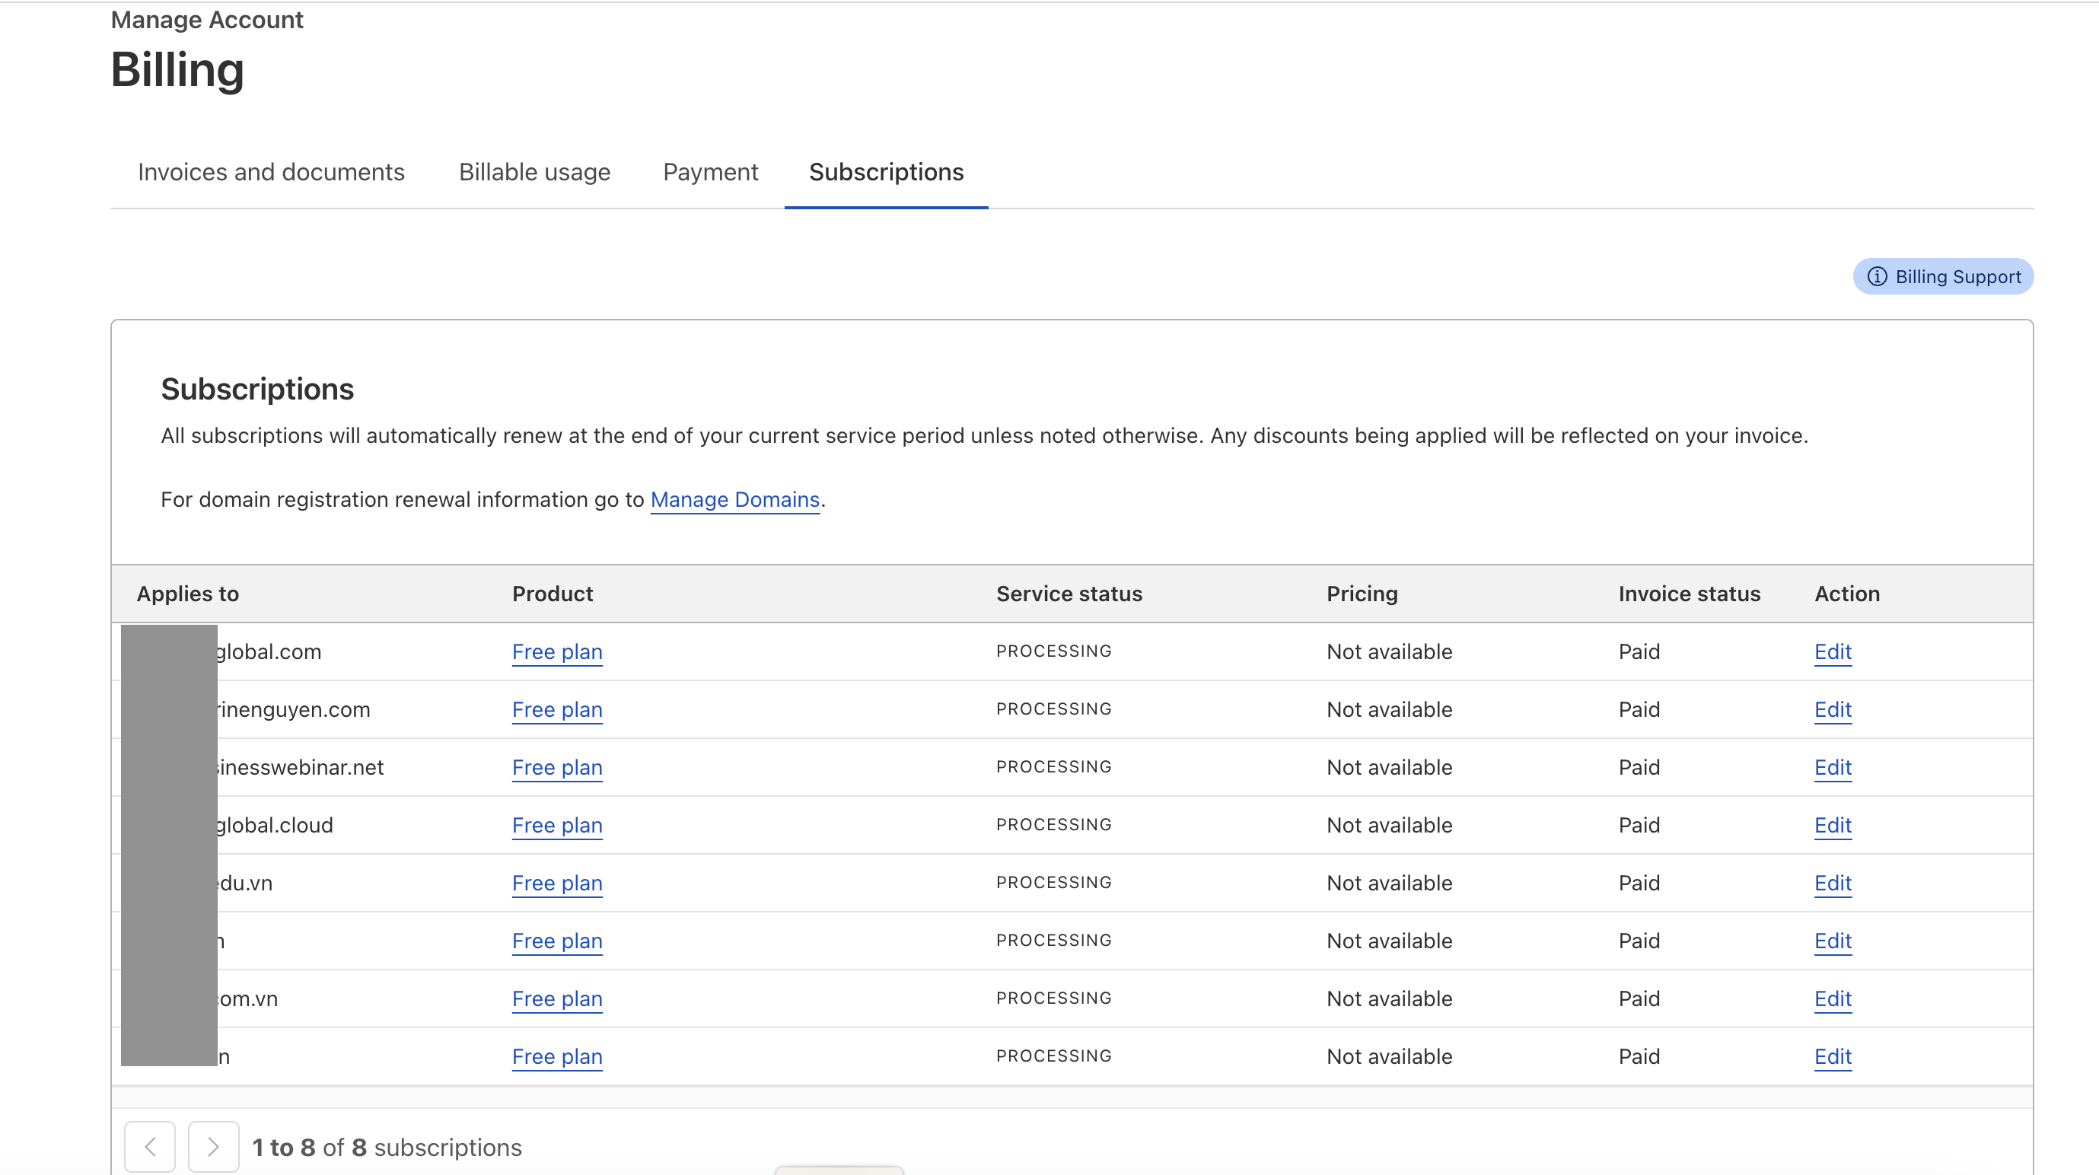Click the Billing Support button label
This screenshot has width=2099, height=1175.
1957,277
